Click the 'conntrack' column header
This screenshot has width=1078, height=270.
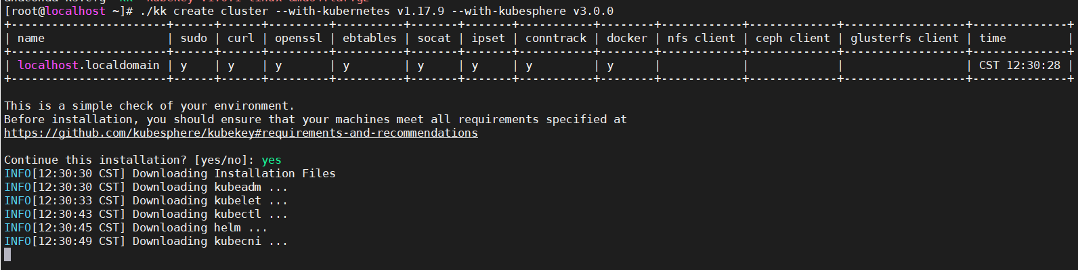(556, 39)
